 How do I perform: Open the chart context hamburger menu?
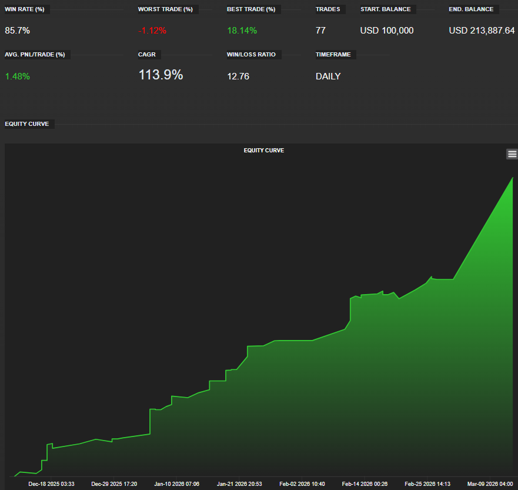click(x=512, y=154)
